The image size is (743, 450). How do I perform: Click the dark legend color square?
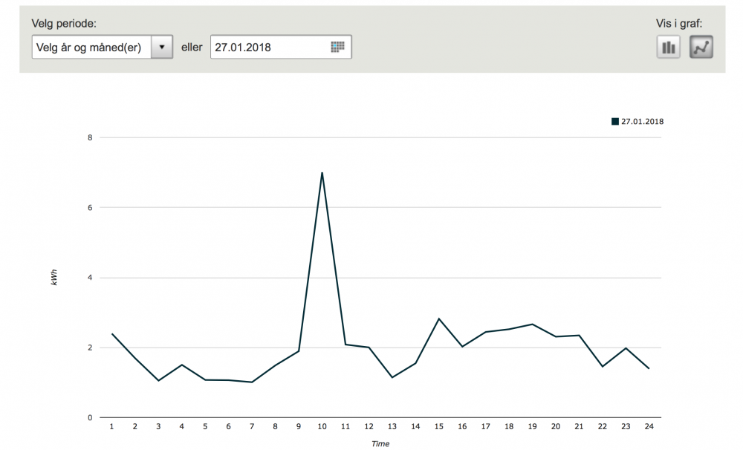point(615,121)
